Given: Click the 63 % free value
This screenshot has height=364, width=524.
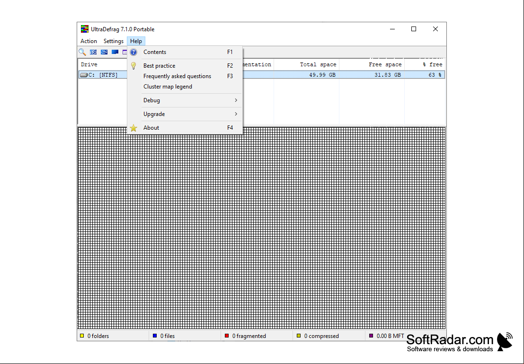Looking at the screenshot, I should coord(435,75).
